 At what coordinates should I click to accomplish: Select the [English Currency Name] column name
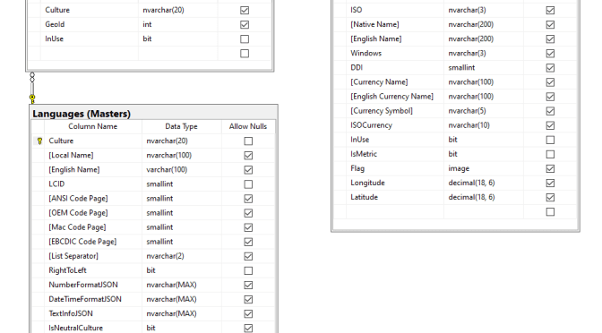coord(395,97)
